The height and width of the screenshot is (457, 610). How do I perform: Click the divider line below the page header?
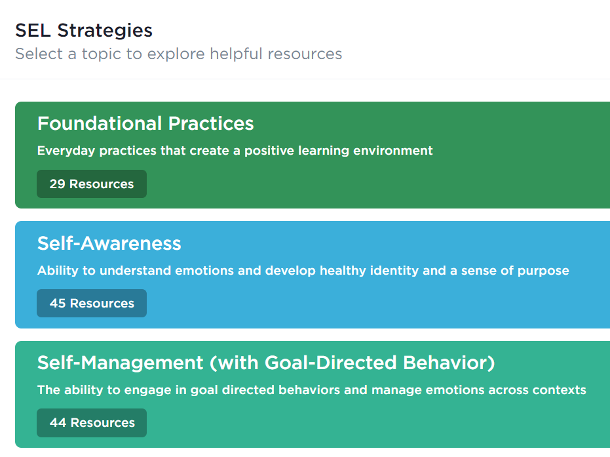(305, 79)
